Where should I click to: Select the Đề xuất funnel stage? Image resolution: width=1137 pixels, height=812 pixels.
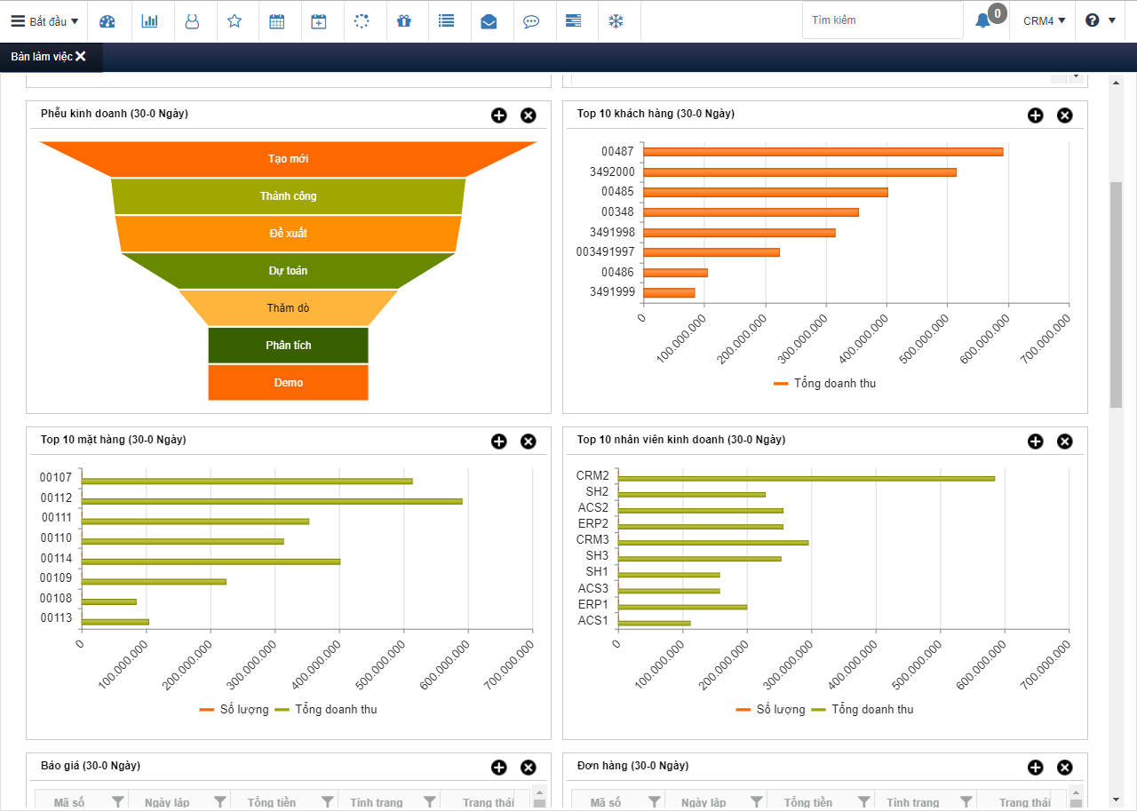tap(289, 234)
